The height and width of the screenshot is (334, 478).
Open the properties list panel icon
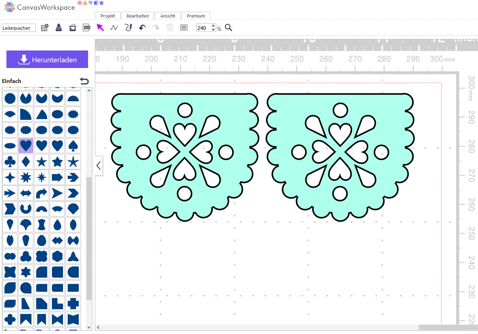184,28
